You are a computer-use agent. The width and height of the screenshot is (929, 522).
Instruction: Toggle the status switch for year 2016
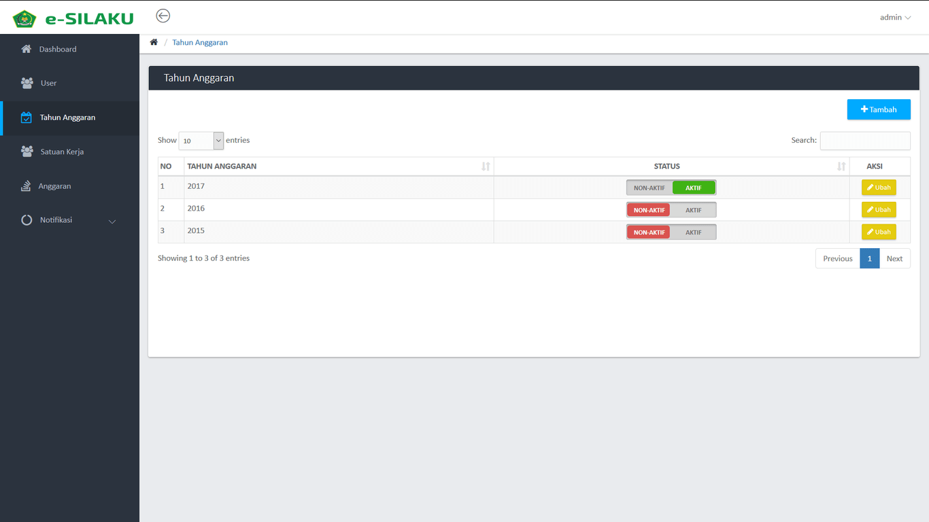(671, 210)
